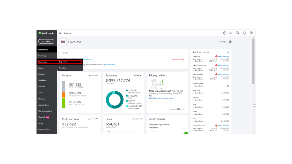Click the $167,285 expense legend entry
The width and height of the screenshot is (292, 164).
click(x=134, y=91)
